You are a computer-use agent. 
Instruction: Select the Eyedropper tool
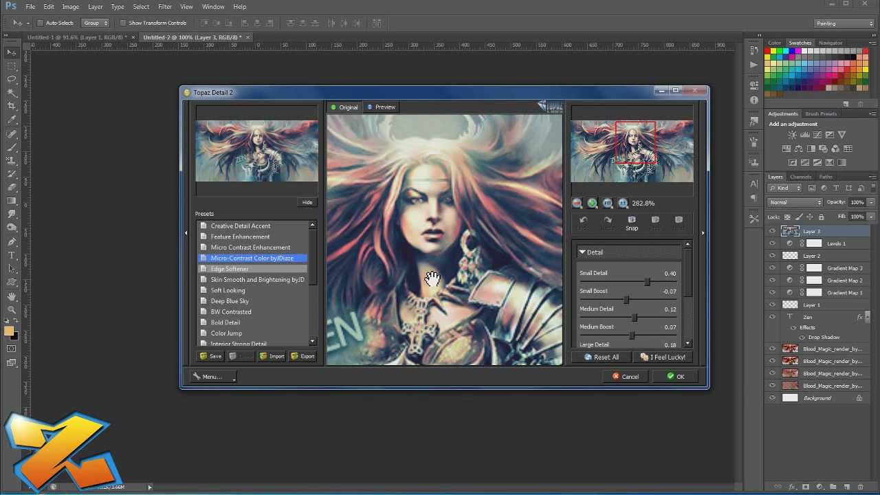point(12,120)
